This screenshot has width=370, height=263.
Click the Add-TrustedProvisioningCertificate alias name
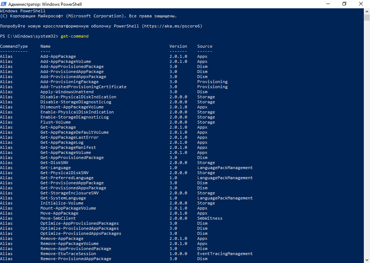83,87
